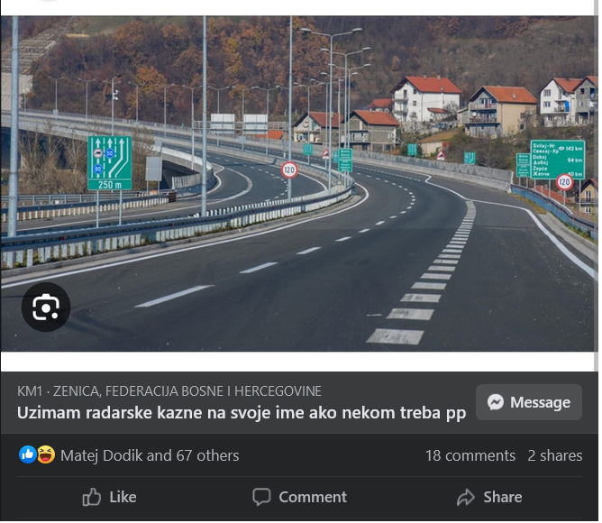602x523 pixels.
Task: Send a message via Message button
Action: point(530,403)
